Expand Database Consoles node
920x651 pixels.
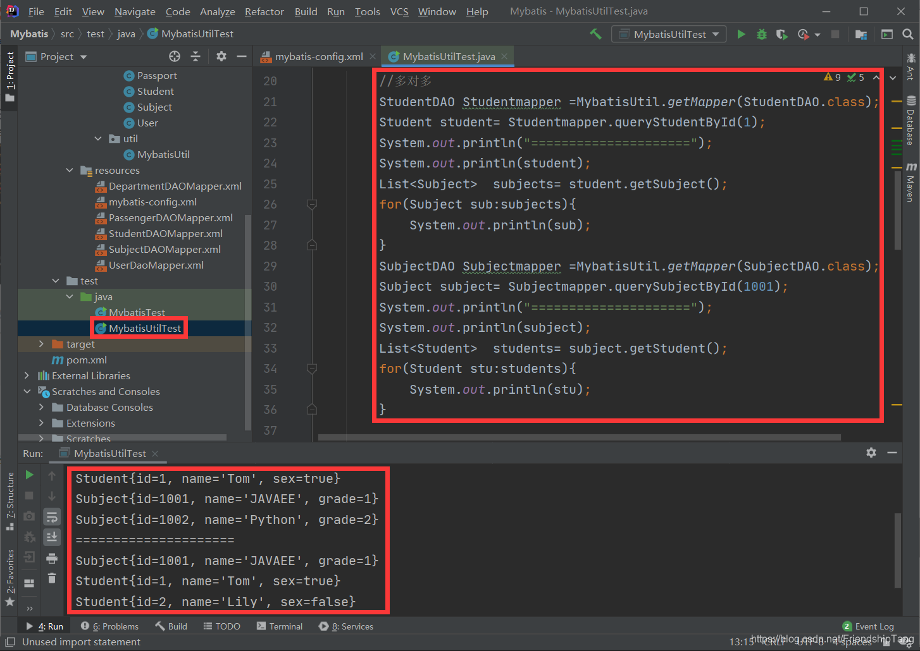tap(41, 407)
